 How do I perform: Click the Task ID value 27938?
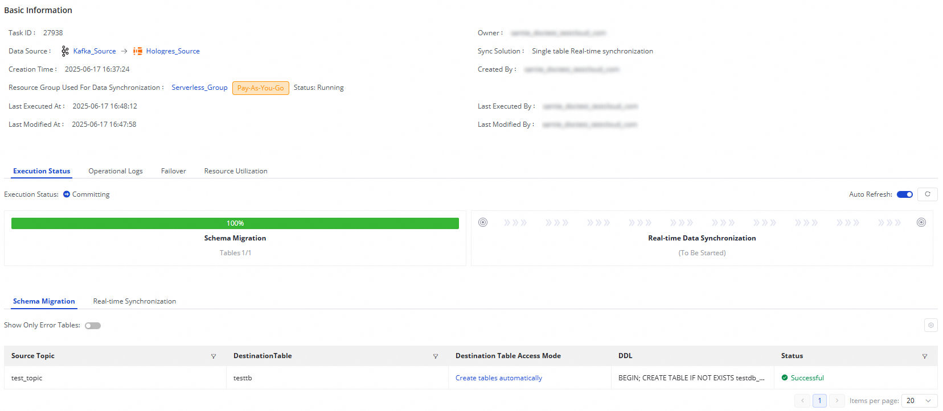[53, 33]
